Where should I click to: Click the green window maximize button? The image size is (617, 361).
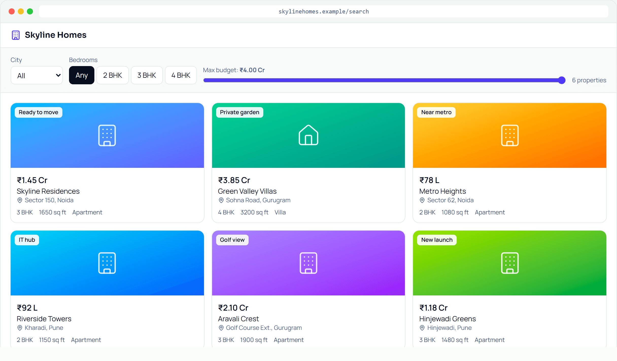point(30,11)
